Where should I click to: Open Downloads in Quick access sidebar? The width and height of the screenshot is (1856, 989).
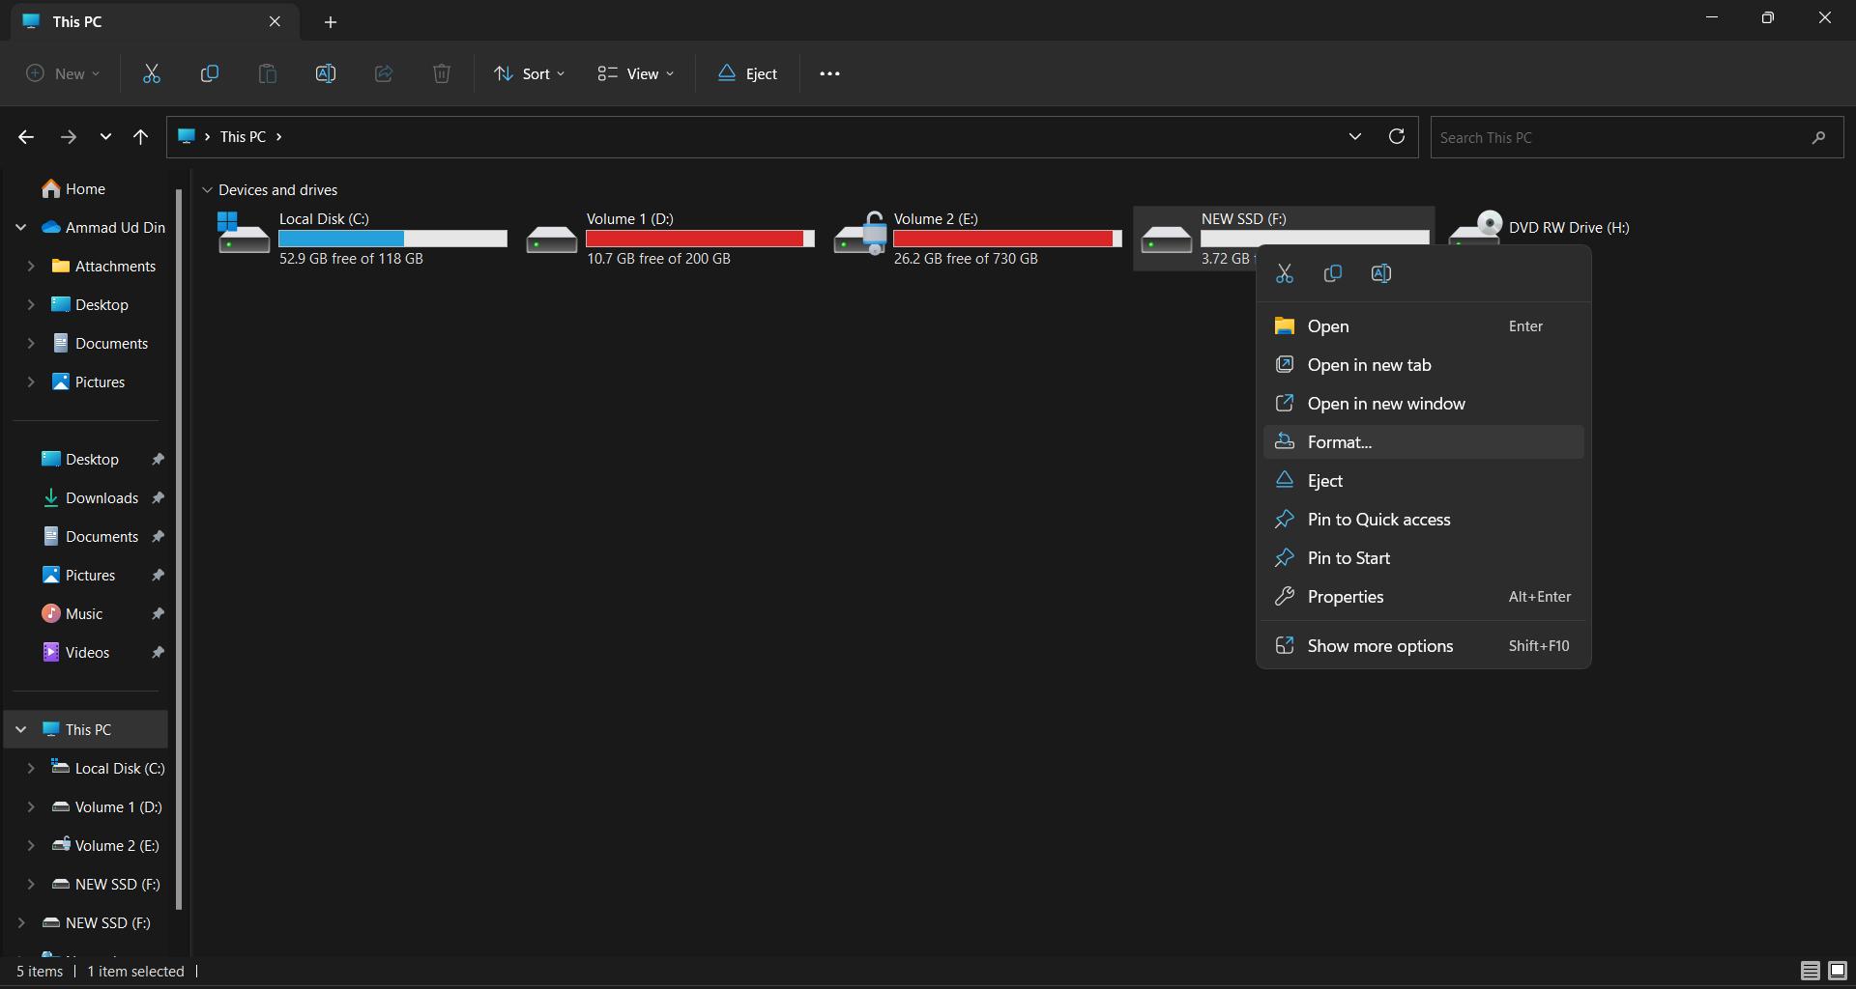point(101,497)
